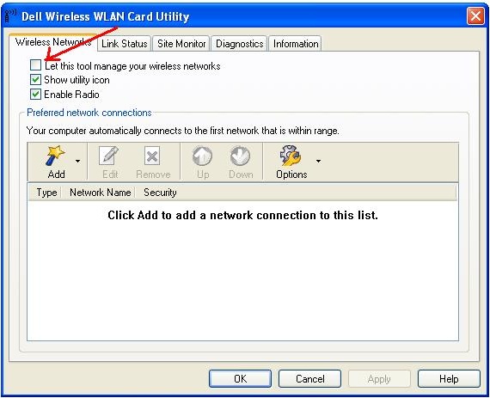Click the Edit pencil icon

109,156
